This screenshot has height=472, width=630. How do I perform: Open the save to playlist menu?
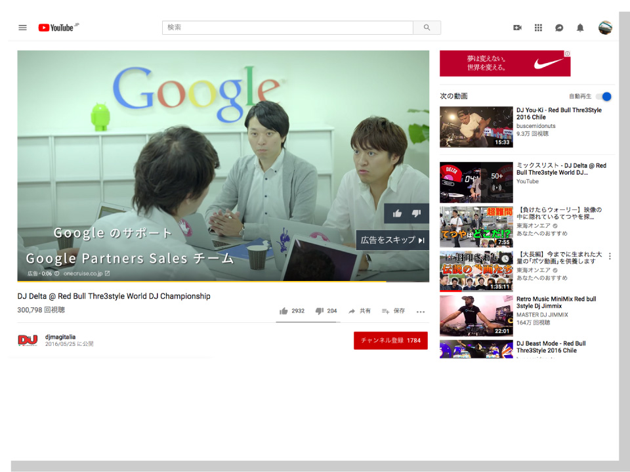(393, 311)
